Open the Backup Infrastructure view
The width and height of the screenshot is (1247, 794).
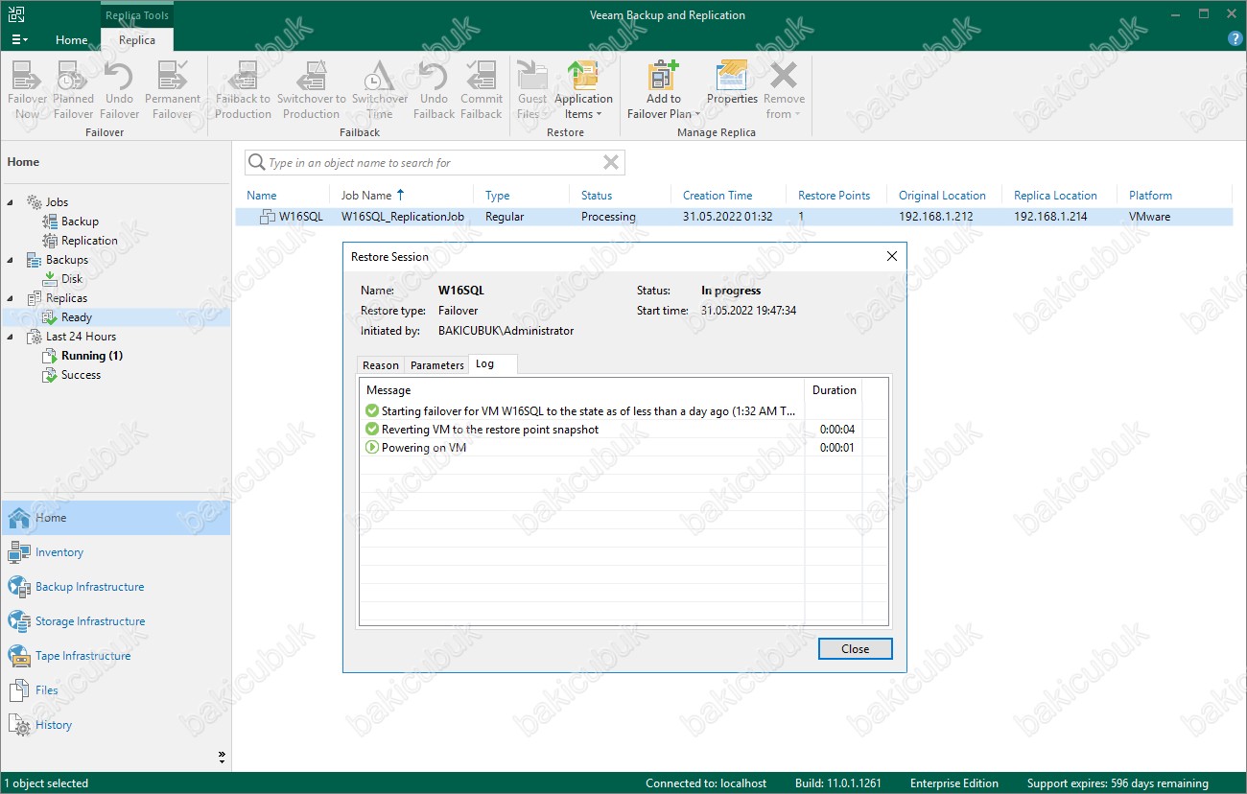click(115, 587)
